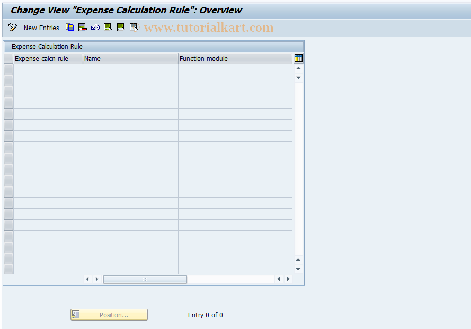Click the Name column header
Viewport: 471px width, 329px height.
[x=130, y=59]
